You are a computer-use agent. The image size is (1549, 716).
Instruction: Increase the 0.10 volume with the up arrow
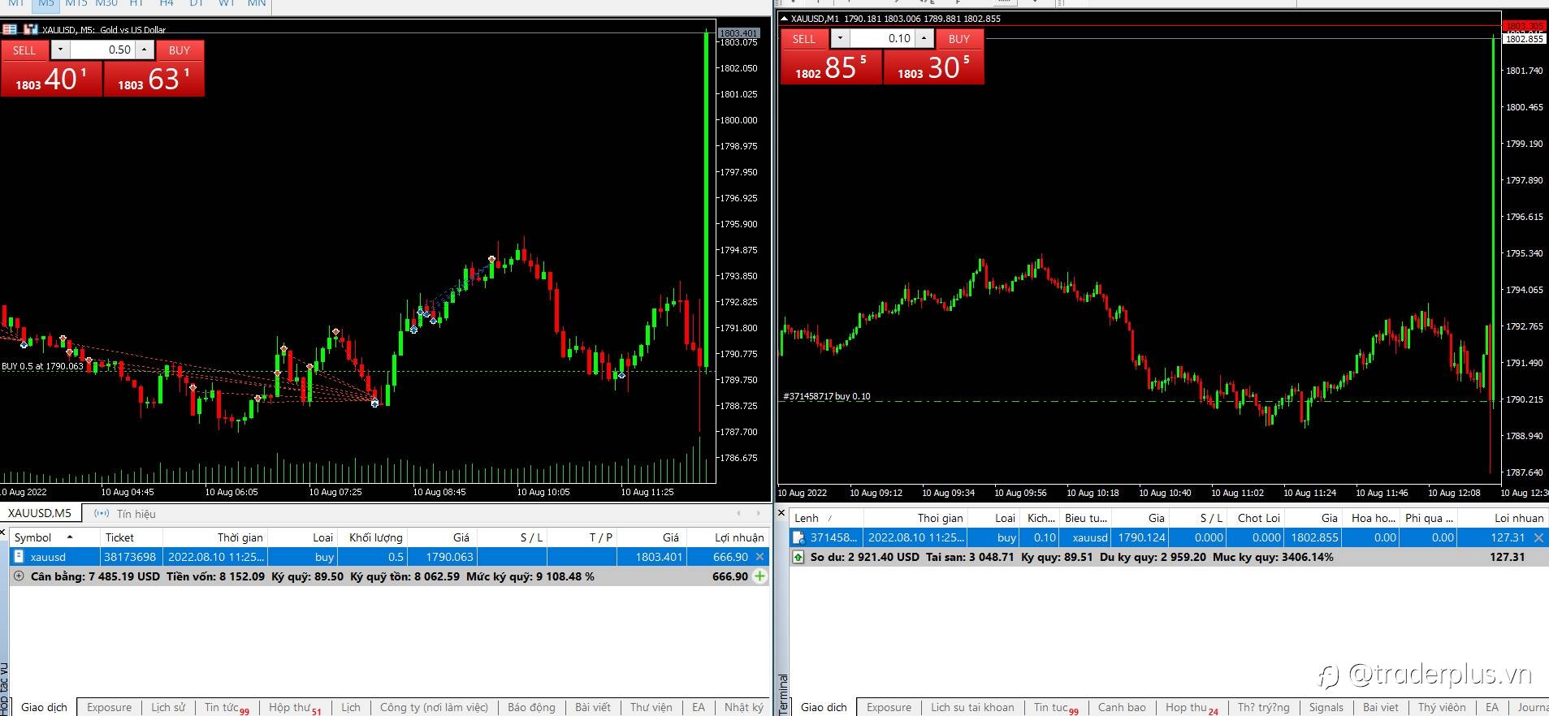pos(924,39)
